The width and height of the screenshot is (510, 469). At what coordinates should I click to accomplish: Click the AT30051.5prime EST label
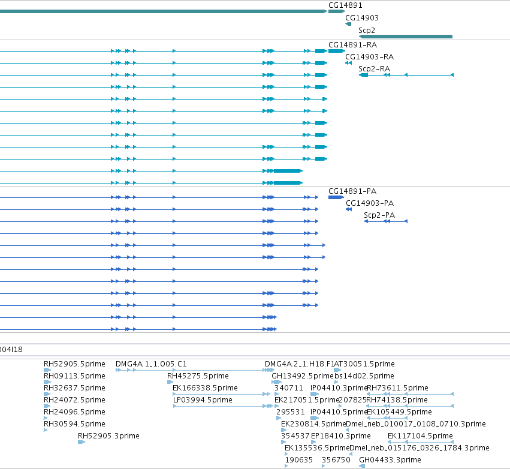pyautogui.click(x=364, y=364)
